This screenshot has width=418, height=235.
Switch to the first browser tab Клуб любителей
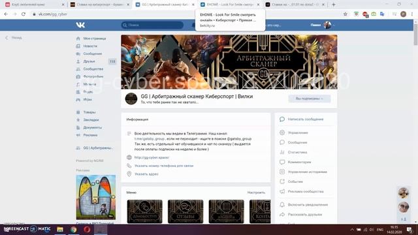(x=35, y=5)
